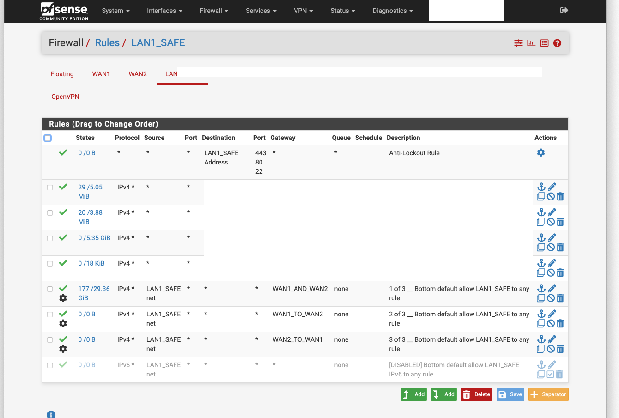Enable the disabled IPv6 rule via its checkbox icon
Viewport: 619px width, 418px height.
(x=550, y=374)
